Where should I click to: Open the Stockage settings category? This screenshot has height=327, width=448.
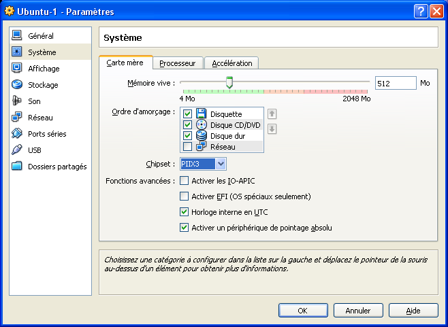(x=50, y=85)
